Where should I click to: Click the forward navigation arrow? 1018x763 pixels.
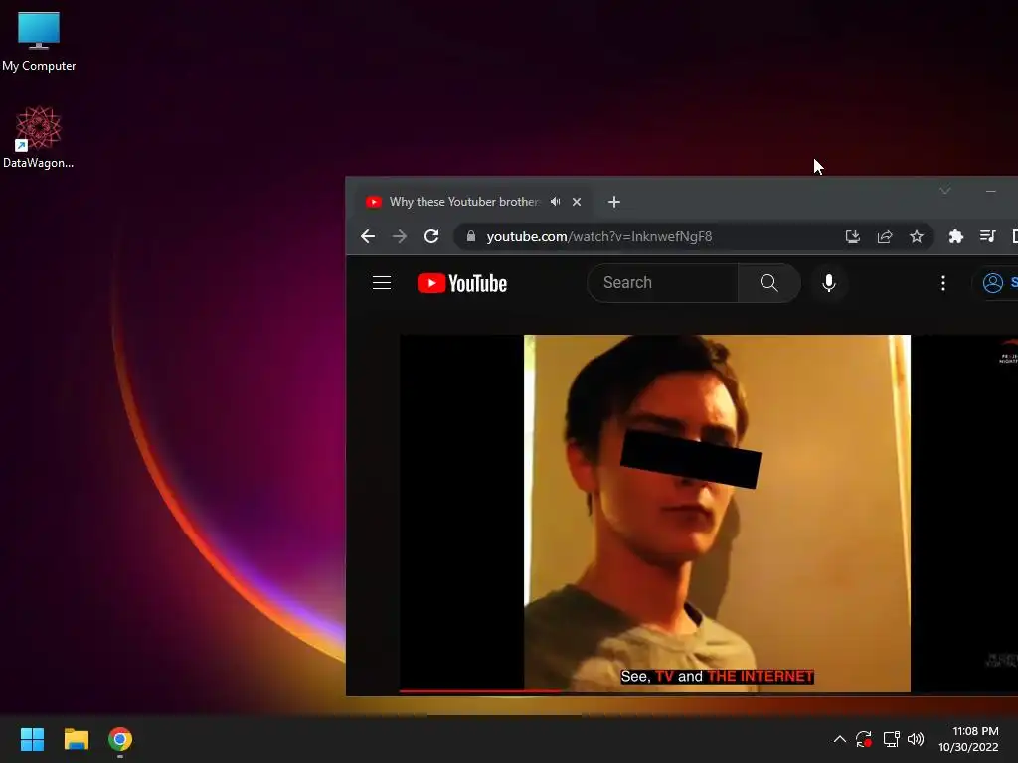[400, 236]
